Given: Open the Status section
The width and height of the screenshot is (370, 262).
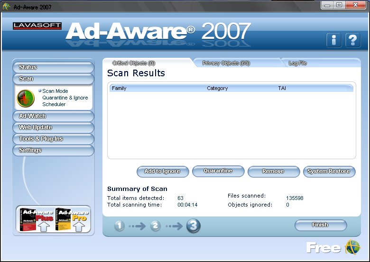Looking at the screenshot, I should [53, 67].
